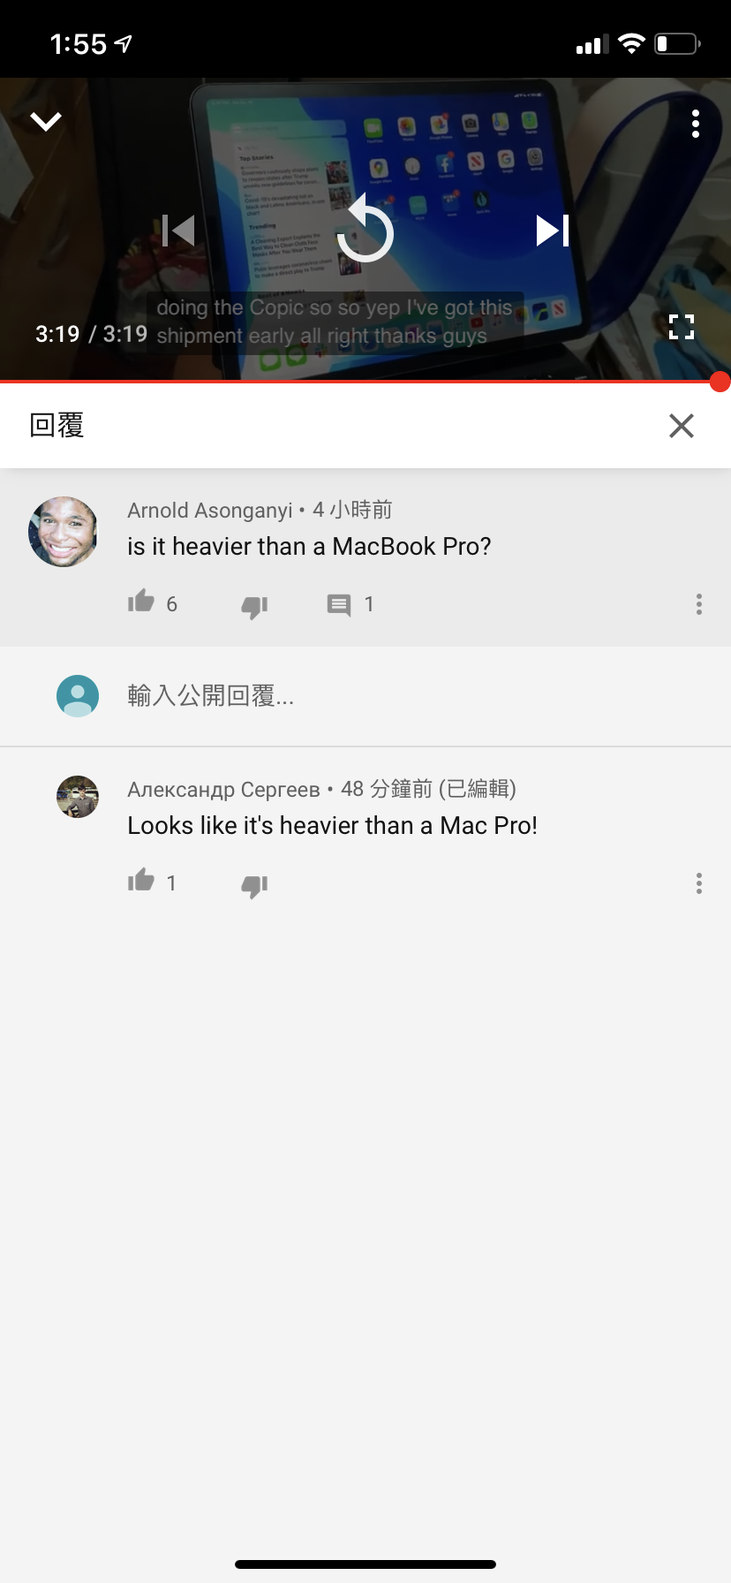Skip to the previous video
This screenshot has height=1583, width=731.
click(178, 231)
